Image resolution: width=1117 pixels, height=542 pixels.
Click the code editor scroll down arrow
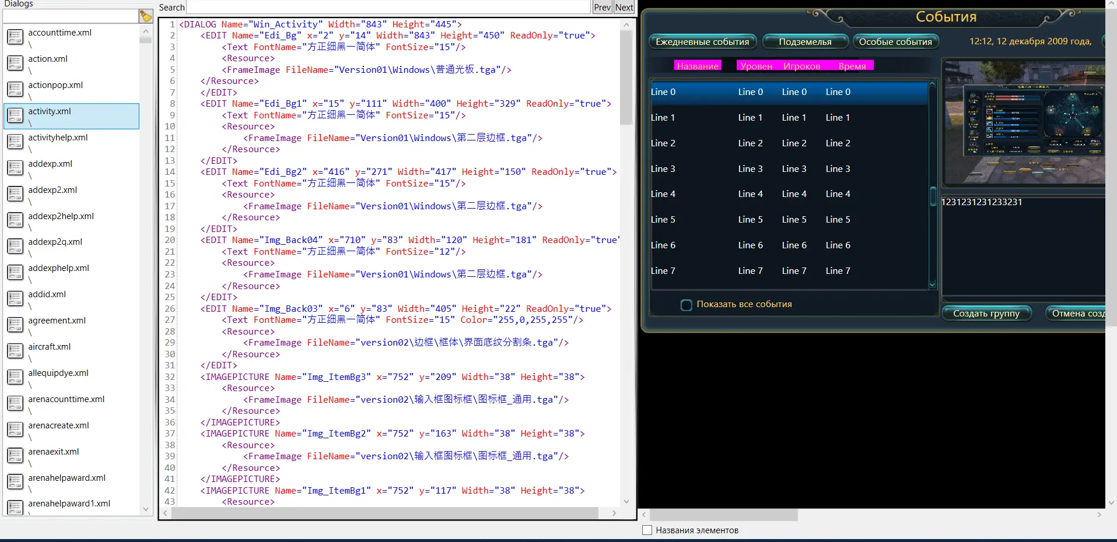626,501
